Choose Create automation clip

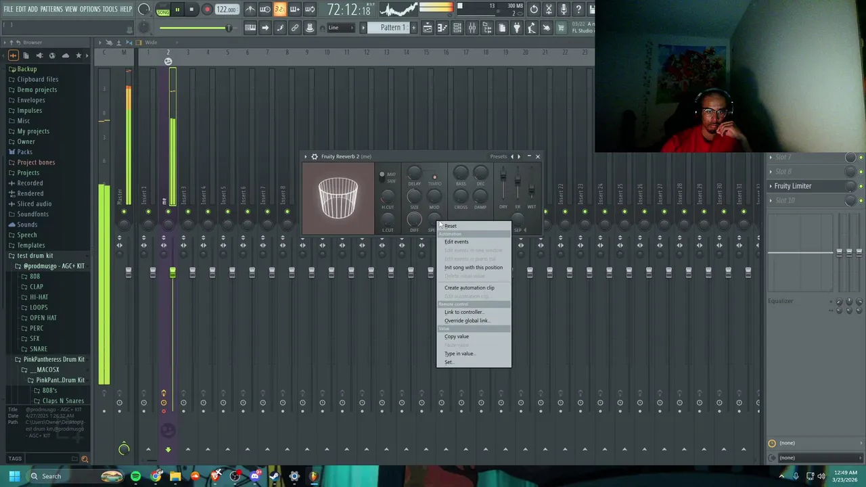[474, 287]
